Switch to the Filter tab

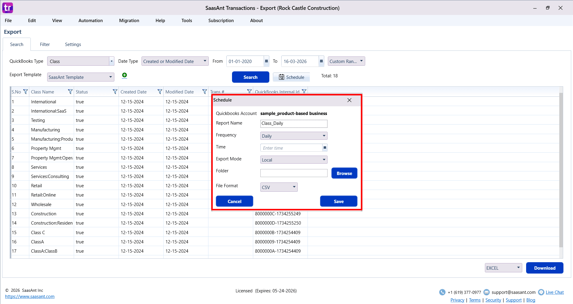[45, 44]
